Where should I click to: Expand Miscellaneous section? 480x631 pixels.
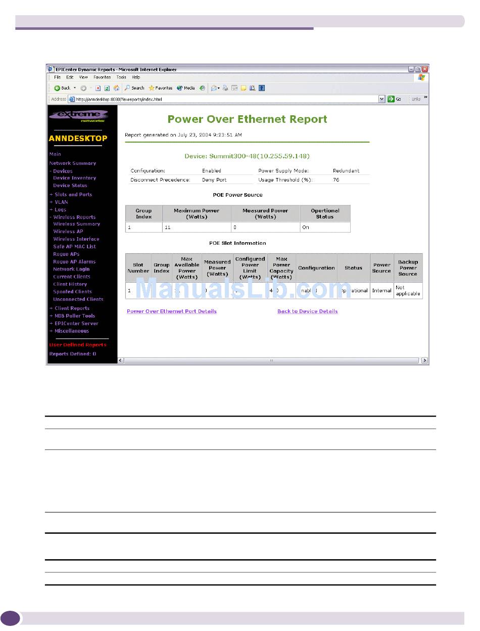[x=69, y=331]
